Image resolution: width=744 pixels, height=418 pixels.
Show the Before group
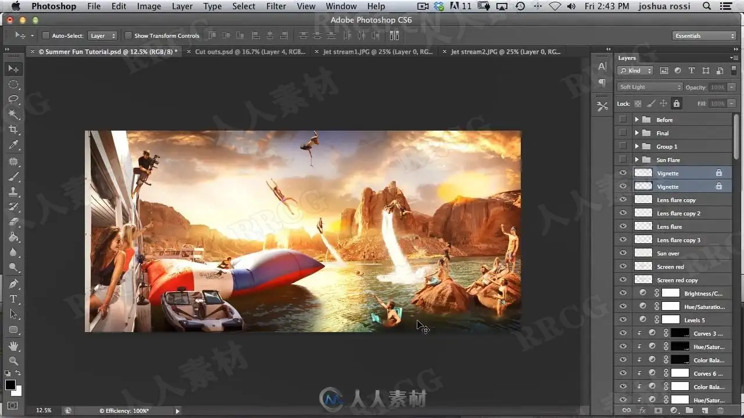pyautogui.click(x=623, y=120)
